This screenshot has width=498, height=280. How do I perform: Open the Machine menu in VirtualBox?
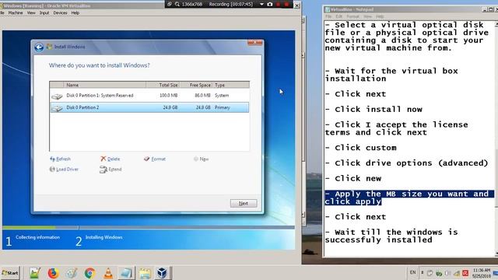(x=16, y=13)
